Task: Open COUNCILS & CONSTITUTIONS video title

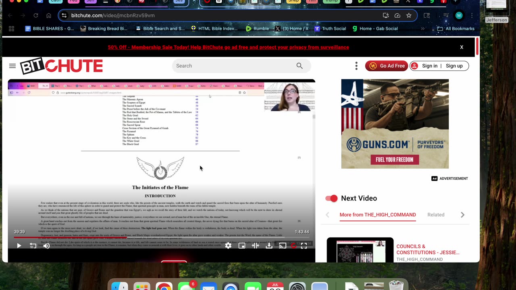Action: coord(428,249)
